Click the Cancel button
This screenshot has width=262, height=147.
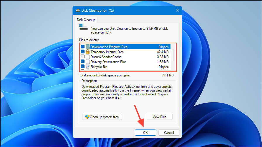point(169,132)
